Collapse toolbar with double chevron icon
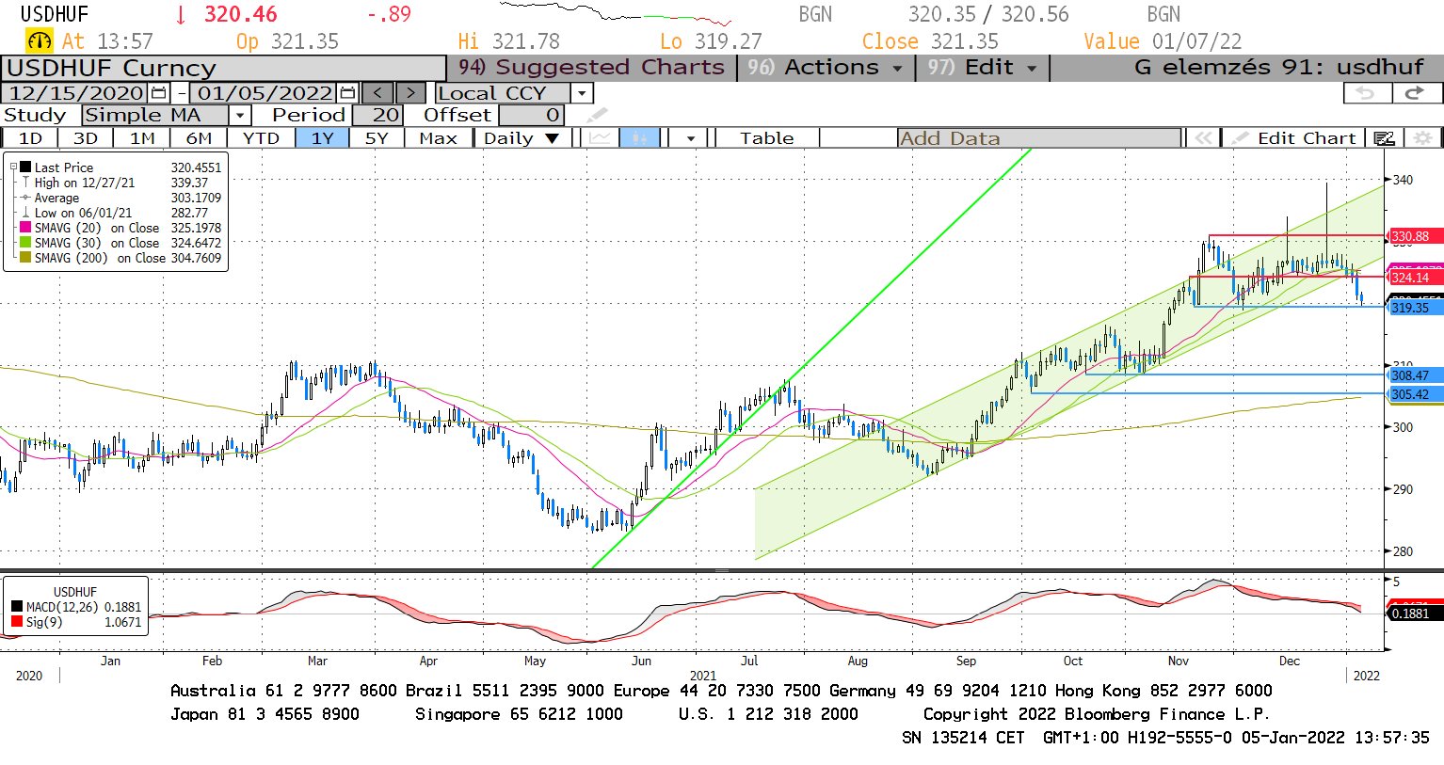Image resolution: width=1444 pixels, height=765 pixels. pos(1202,138)
